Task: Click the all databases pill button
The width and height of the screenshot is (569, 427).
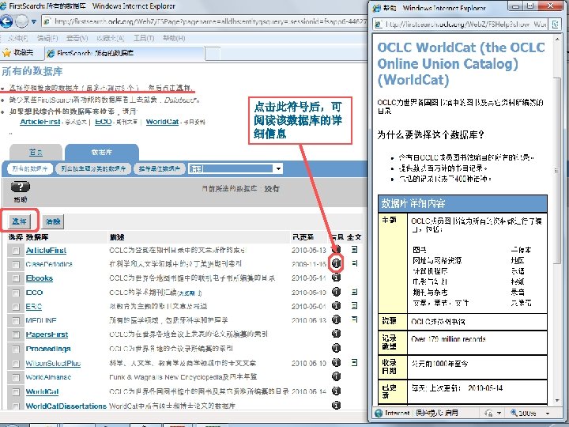Action: [30, 169]
